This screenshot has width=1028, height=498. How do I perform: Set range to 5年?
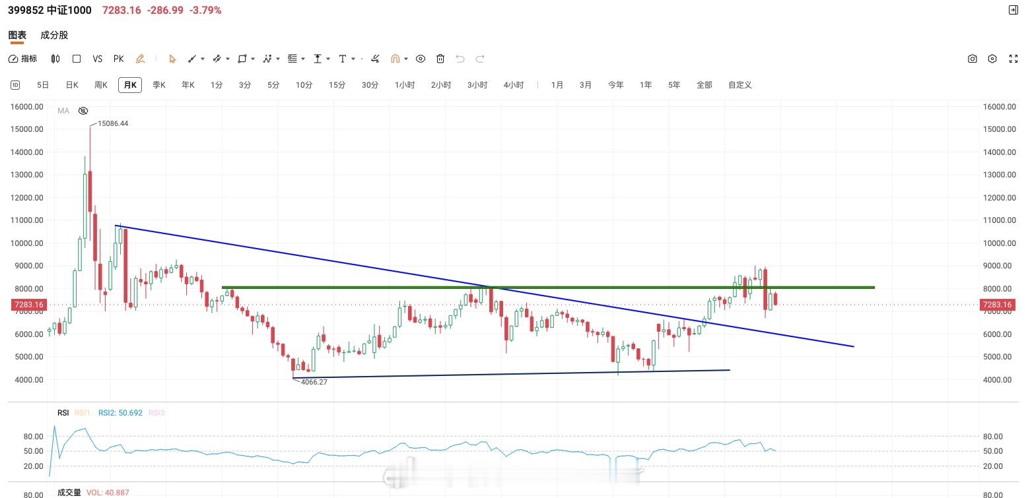click(674, 85)
